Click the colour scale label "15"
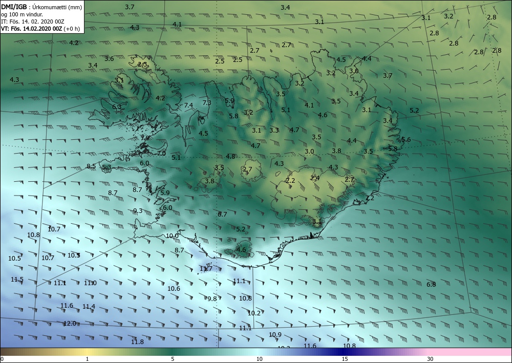The height and width of the screenshot is (363, 512). click(x=345, y=359)
